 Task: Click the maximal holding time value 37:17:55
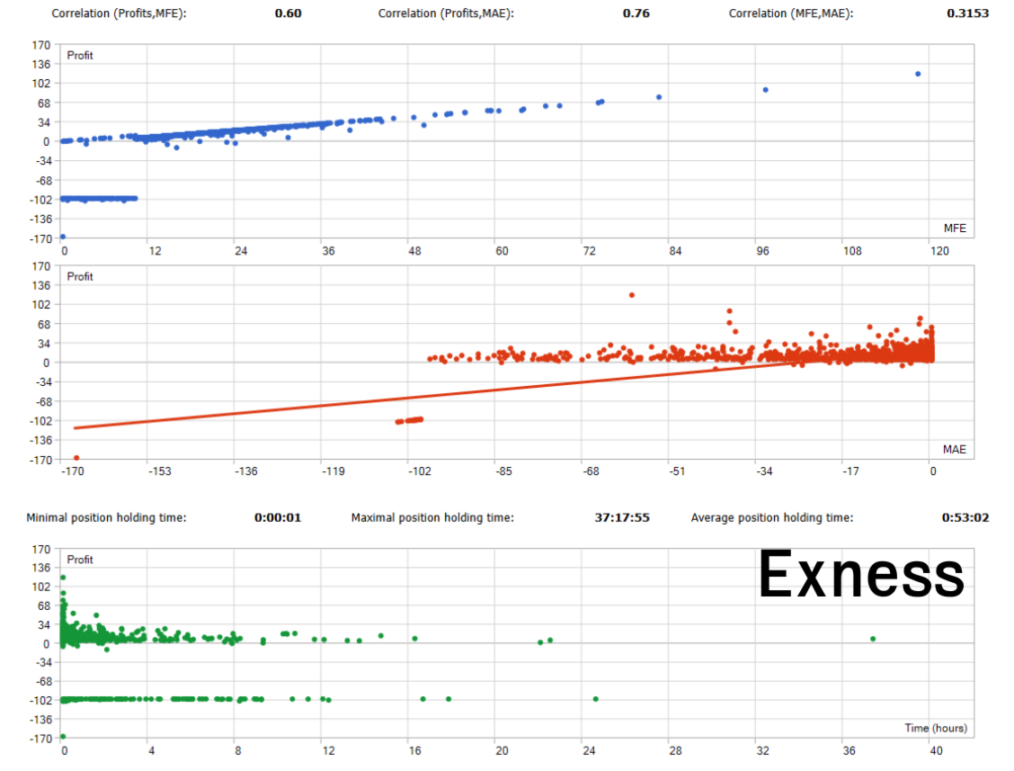pyautogui.click(x=622, y=517)
